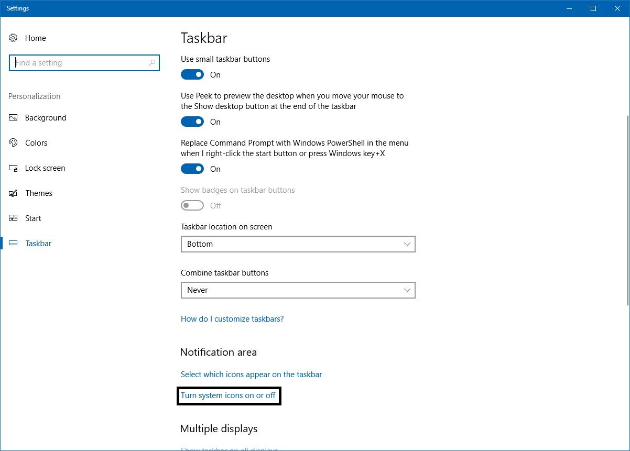The height and width of the screenshot is (451, 630).
Task: Select Background in the sidebar menu
Action: click(x=45, y=118)
